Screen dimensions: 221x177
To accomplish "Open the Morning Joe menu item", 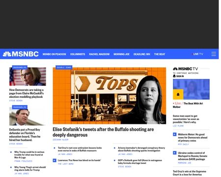I will [121, 54].
